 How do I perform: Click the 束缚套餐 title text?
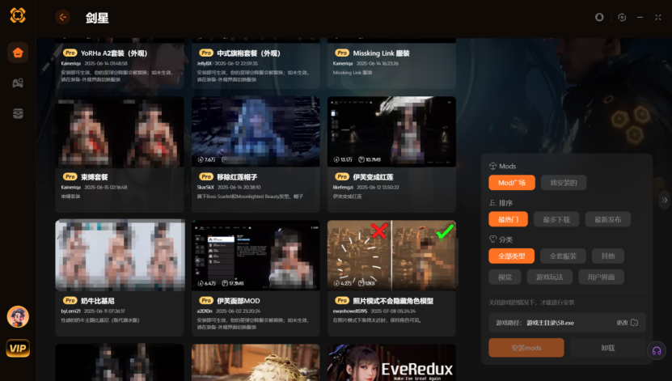click(x=95, y=177)
